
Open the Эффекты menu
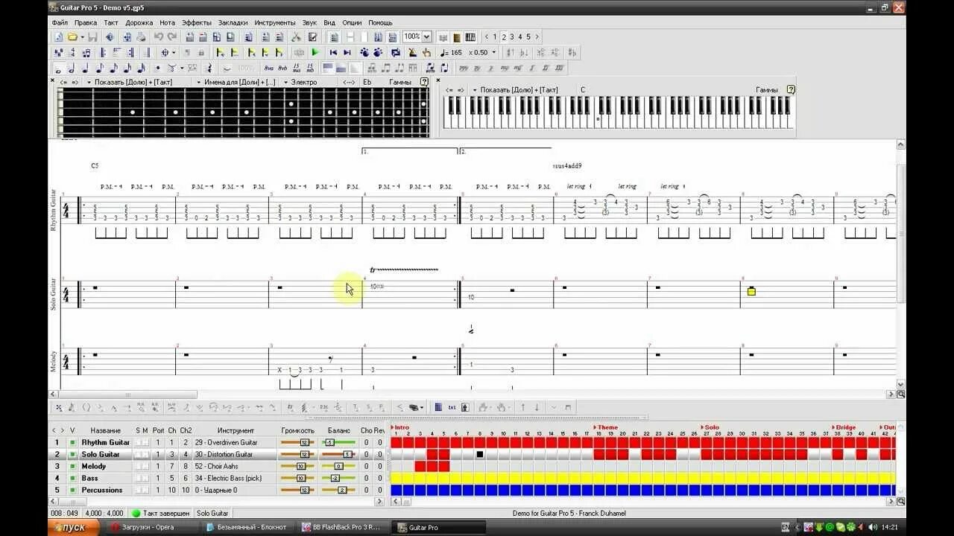coord(197,22)
